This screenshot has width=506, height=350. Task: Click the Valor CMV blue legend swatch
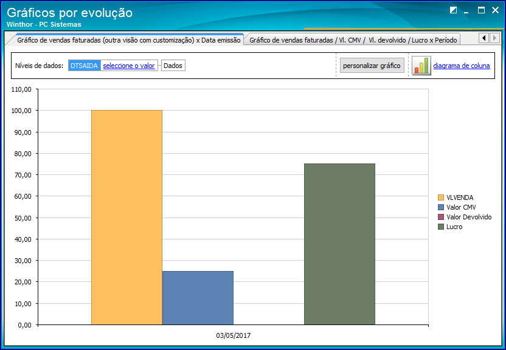(441, 207)
